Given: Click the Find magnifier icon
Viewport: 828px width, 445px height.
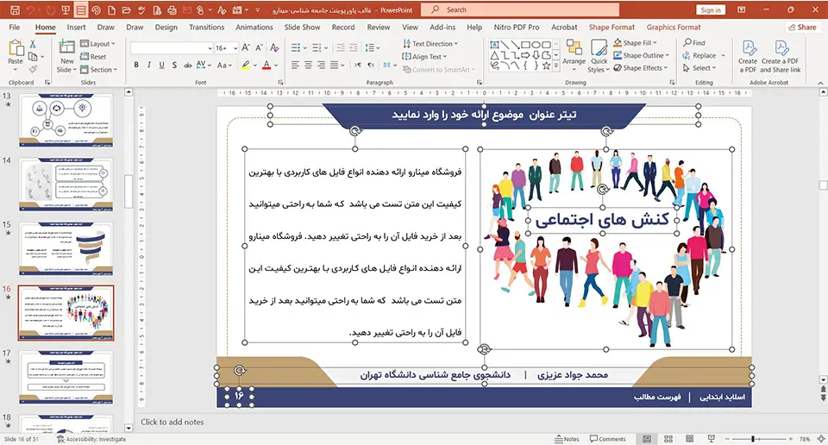Looking at the screenshot, I should [687, 42].
